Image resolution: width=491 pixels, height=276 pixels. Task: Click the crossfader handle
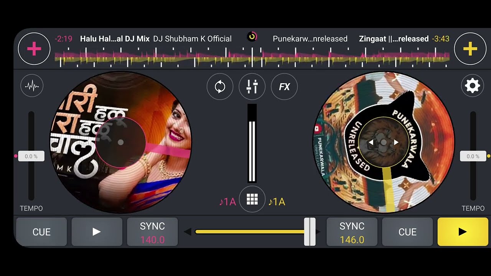point(310,232)
